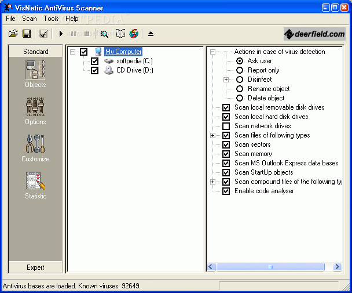Select the Disinfect radio option
352x293 pixels.
tap(240, 79)
